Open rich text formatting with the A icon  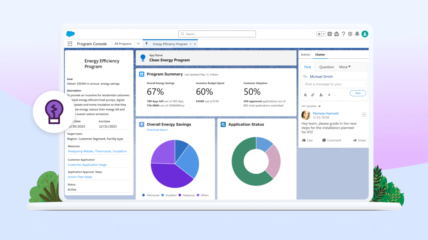point(305,95)
